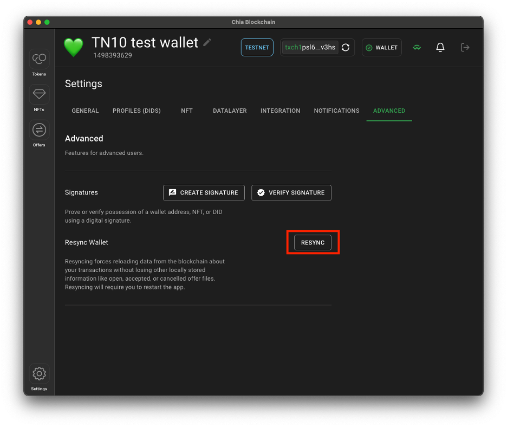This screenshot has height=427, width=507.
Task: Edit wallet name with pencil icon
Action: pos(207,42)
